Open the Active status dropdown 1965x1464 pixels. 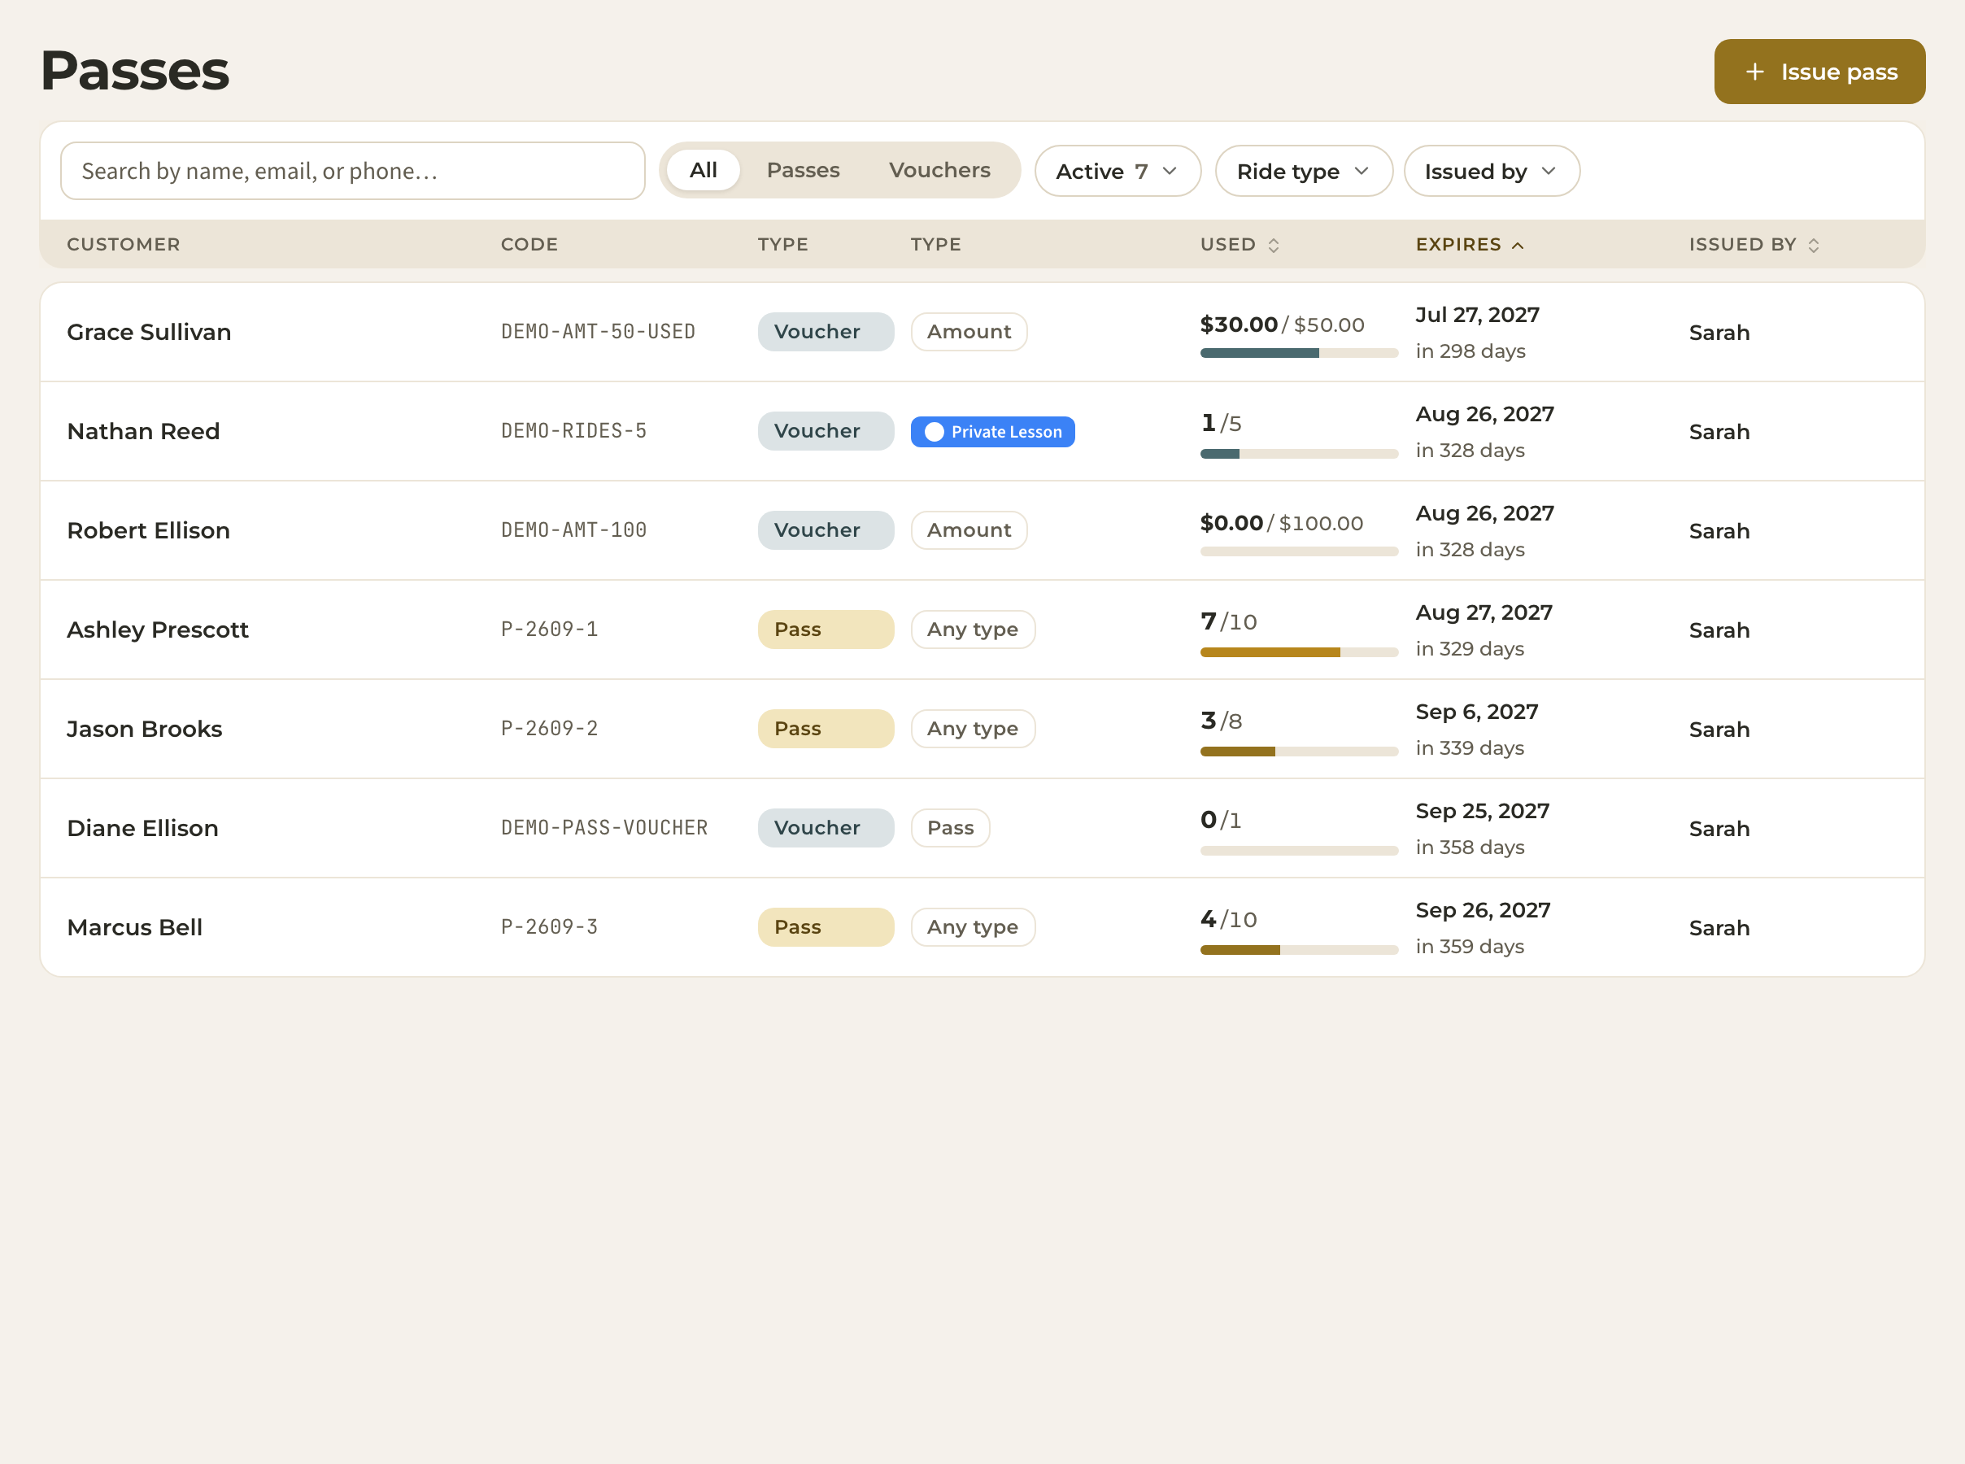pyautogui.click(x=1118, y=171)
